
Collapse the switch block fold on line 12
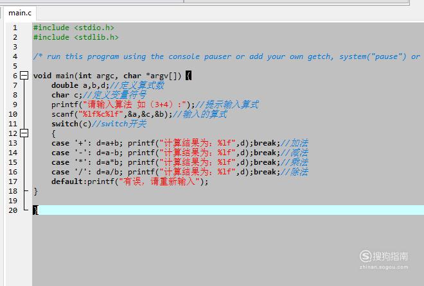click(24, 133)
